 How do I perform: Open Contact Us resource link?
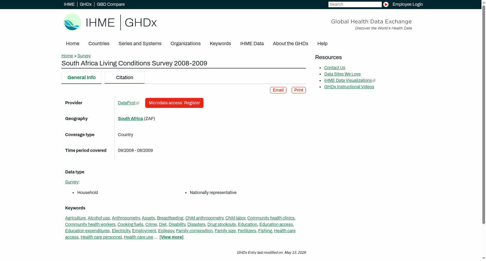(335, 68)
